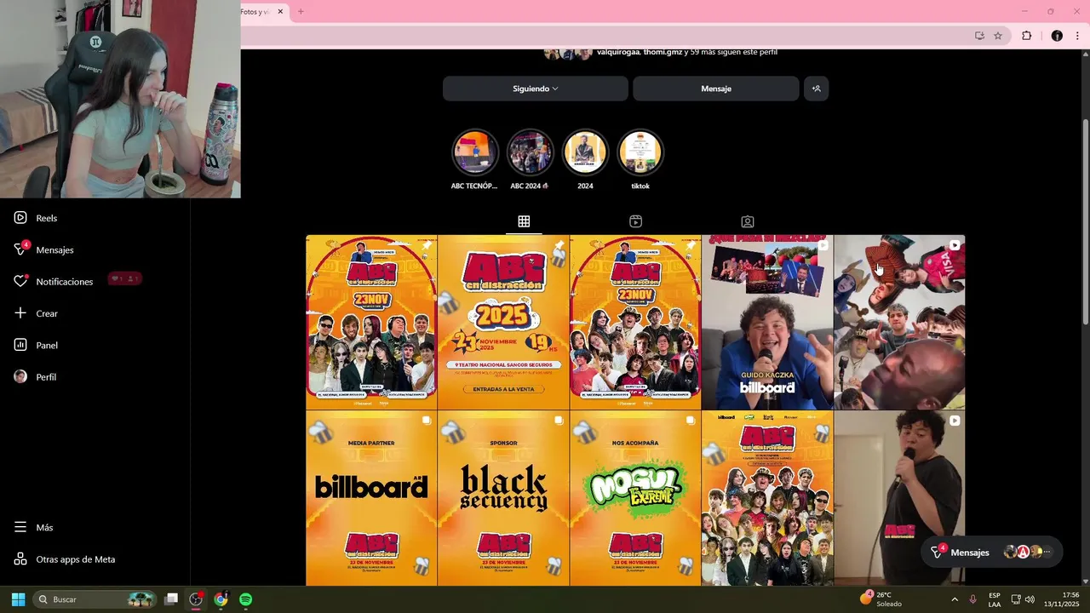The image size is (1090, 613).
Task: Open the Mogul Extreme post
Action: click(635, 498)
